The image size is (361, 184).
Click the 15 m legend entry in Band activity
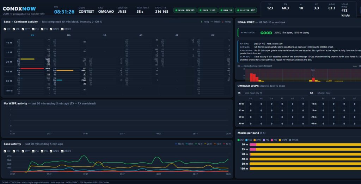(x=218, y=144)
